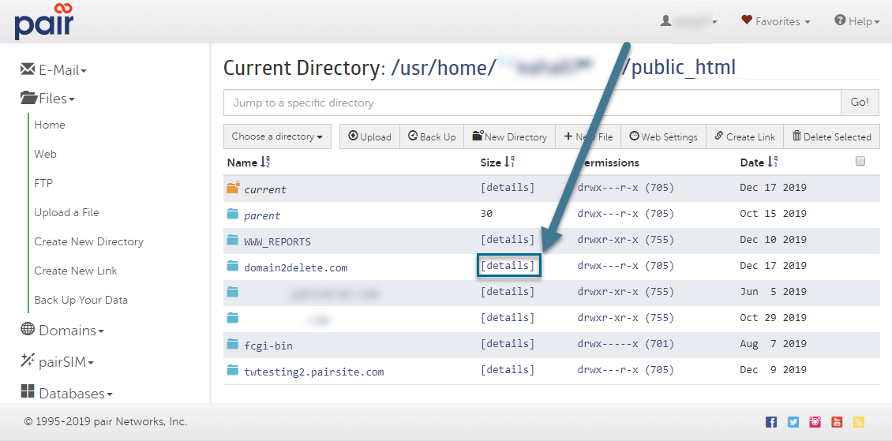Click the Delete Selected button
Image resolution: width=892 pixels, height=441 pixels.
point(831,136)
